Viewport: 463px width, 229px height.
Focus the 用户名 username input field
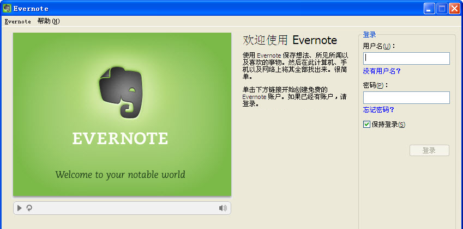(406, 58)
